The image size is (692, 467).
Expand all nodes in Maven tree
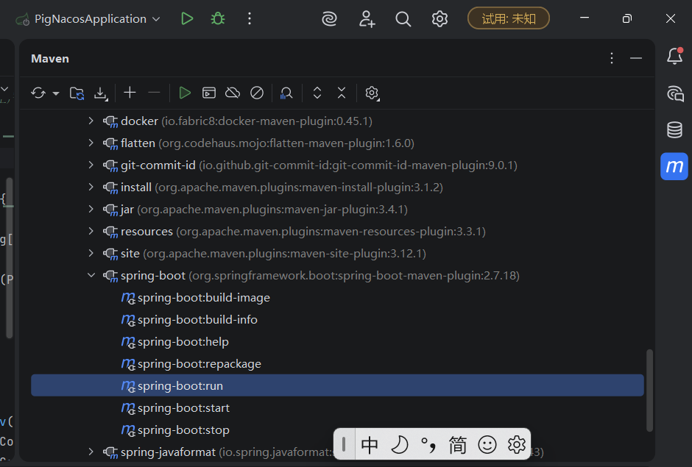click(x=317, y=93)
